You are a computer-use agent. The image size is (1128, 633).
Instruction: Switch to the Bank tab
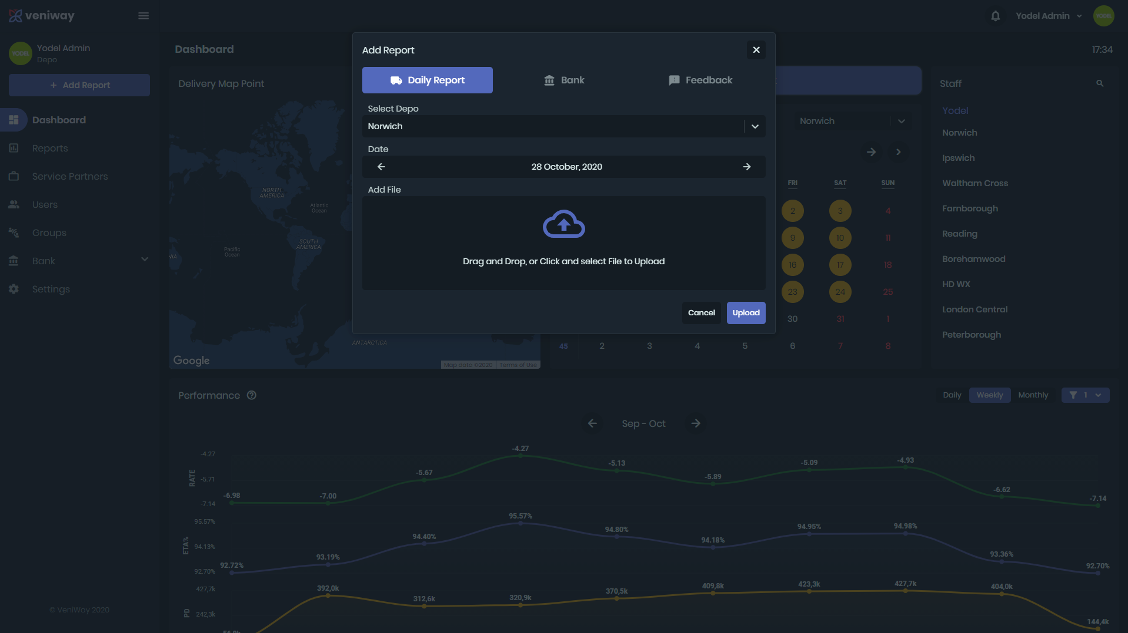(564, 80)
